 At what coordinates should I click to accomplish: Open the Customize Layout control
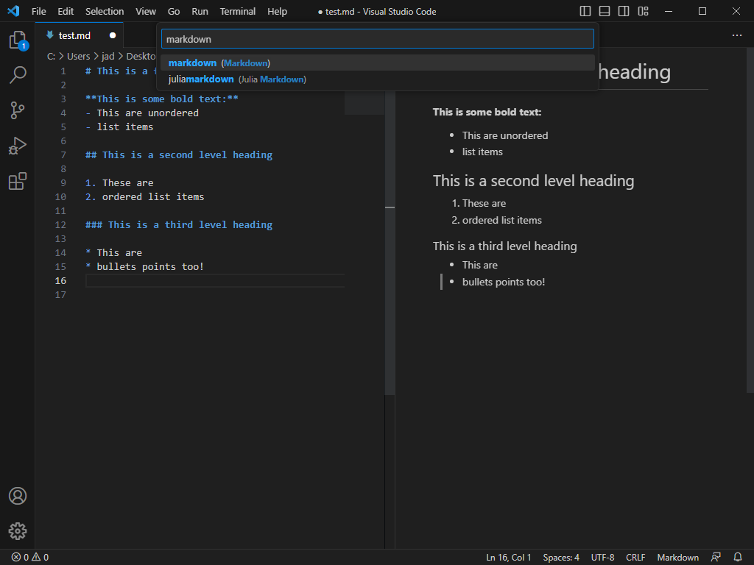coord(643,11)
